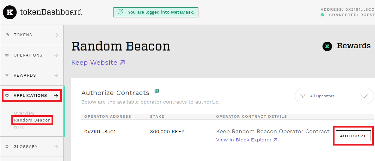
Task: Expand the Glossary menu arrow
Action: [x=56, y=147]
